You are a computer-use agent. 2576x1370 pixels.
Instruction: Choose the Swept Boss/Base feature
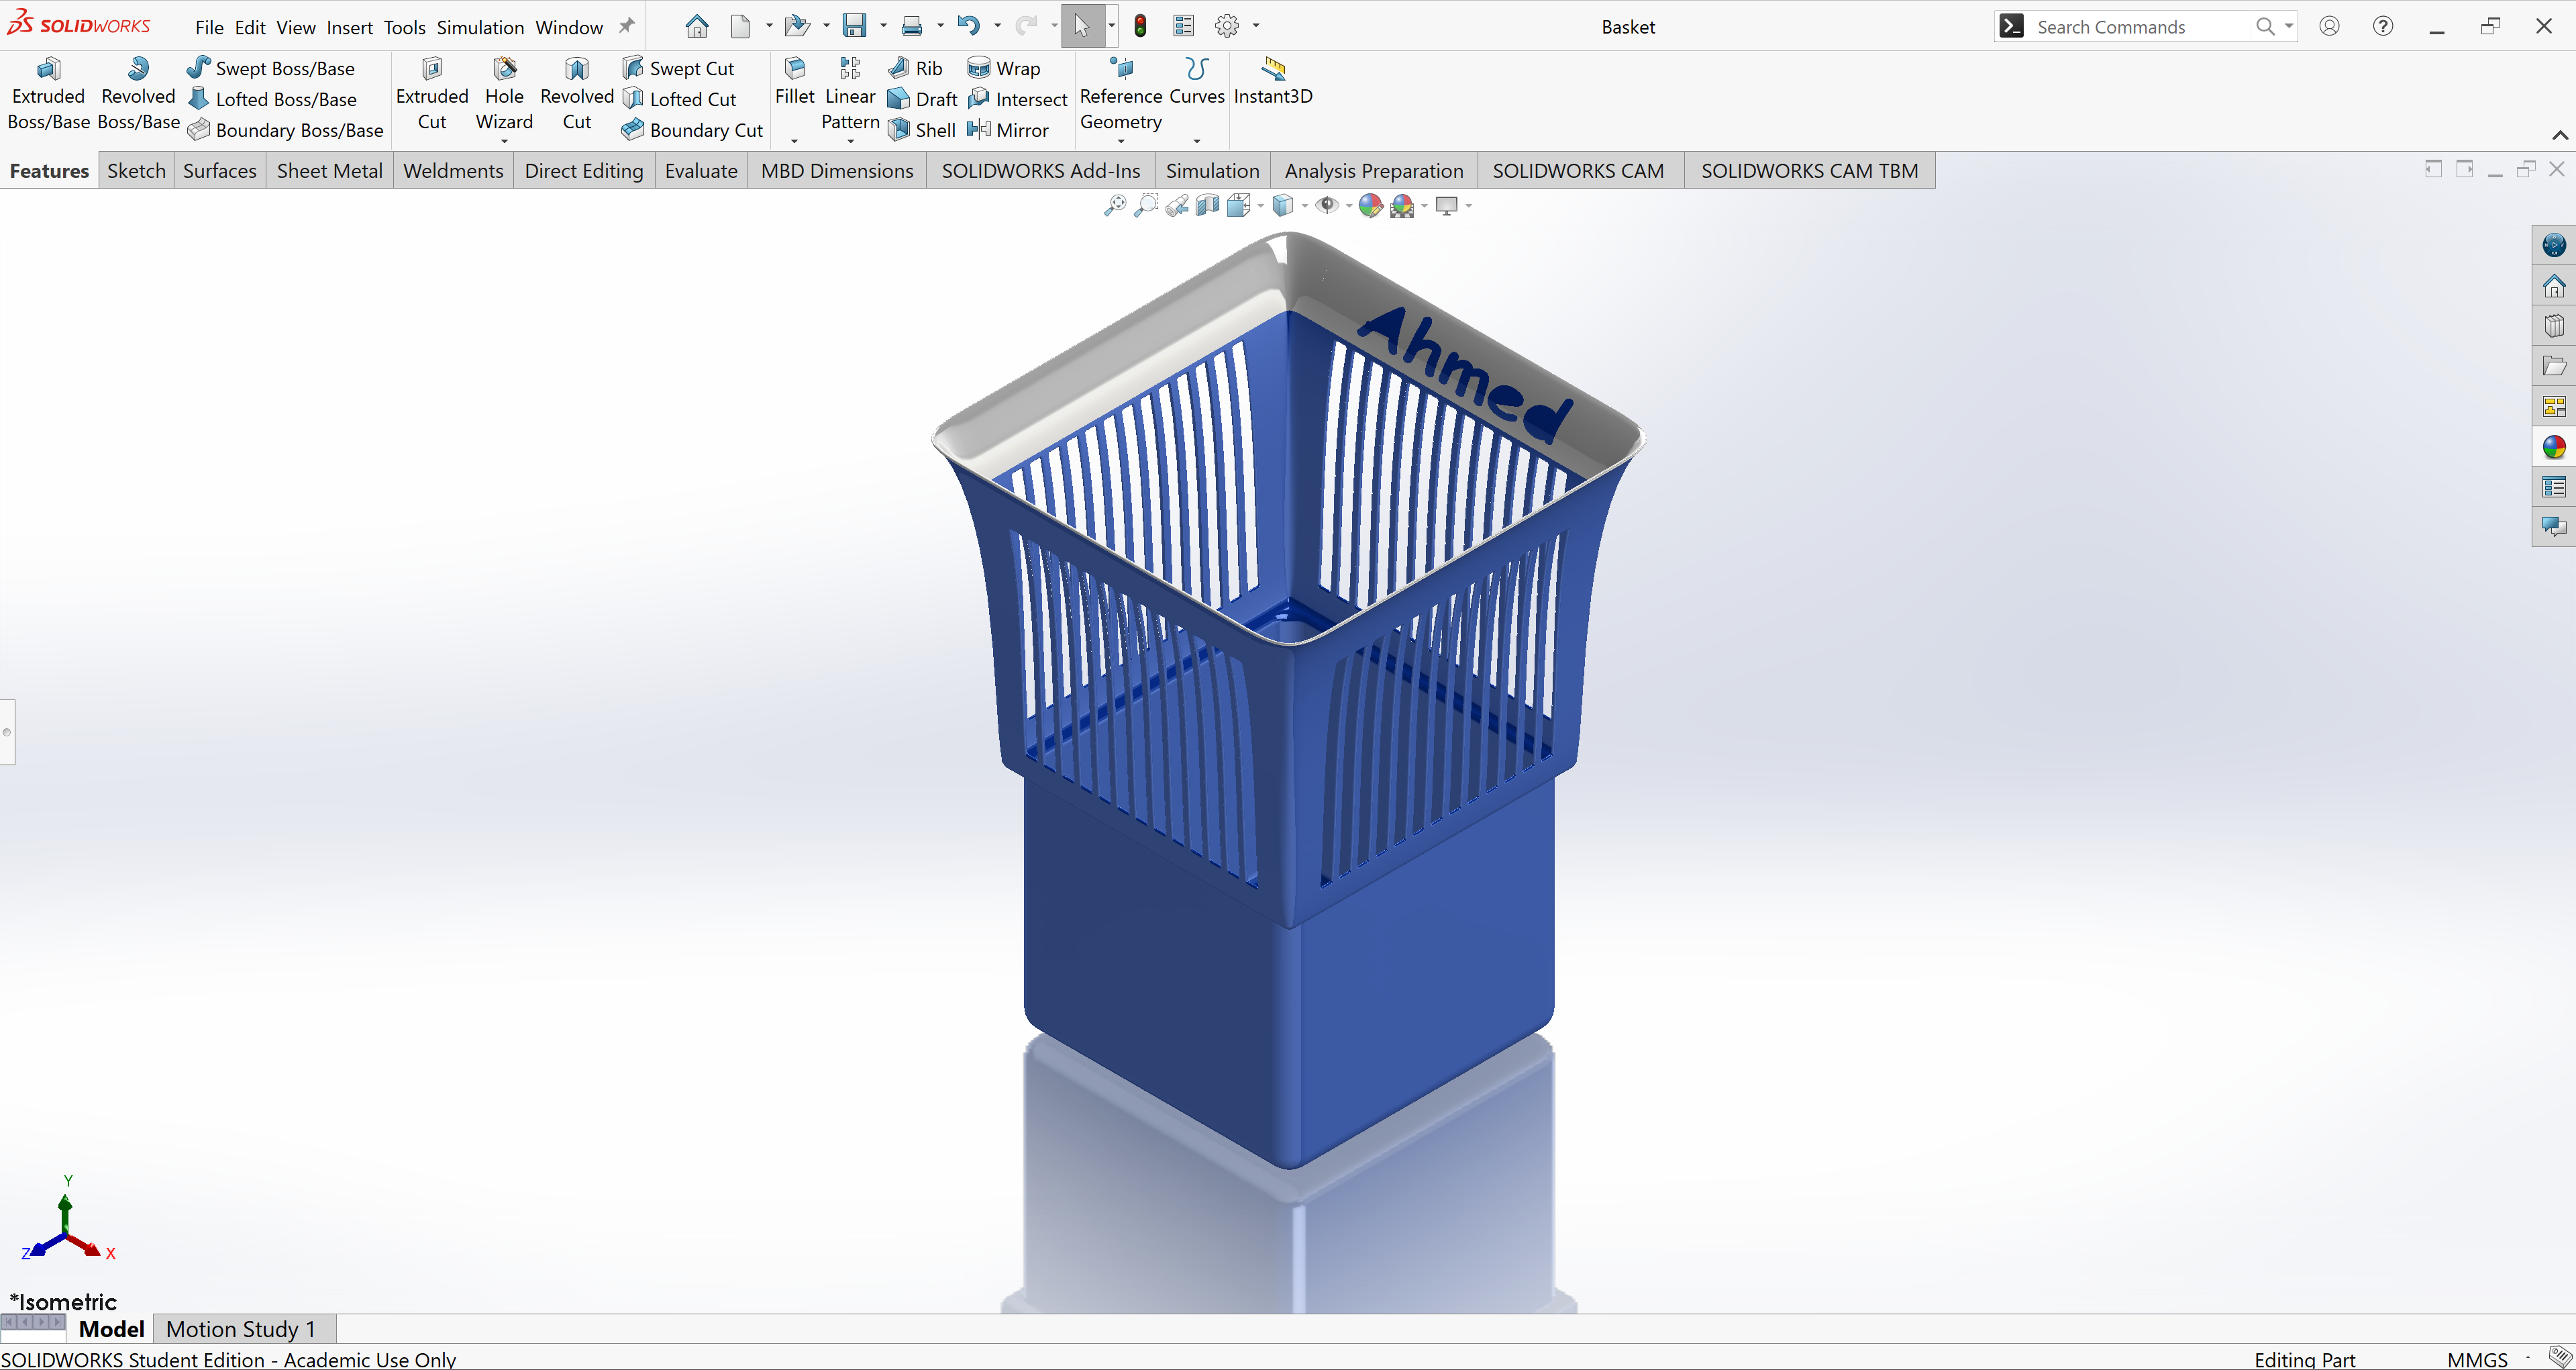[x=271, y=68]
